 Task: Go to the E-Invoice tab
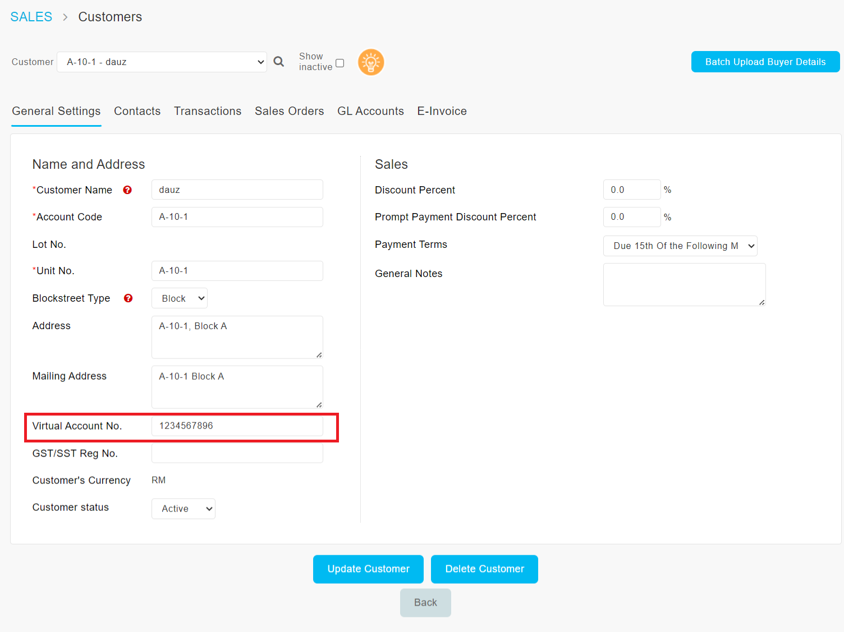point(442,111)
